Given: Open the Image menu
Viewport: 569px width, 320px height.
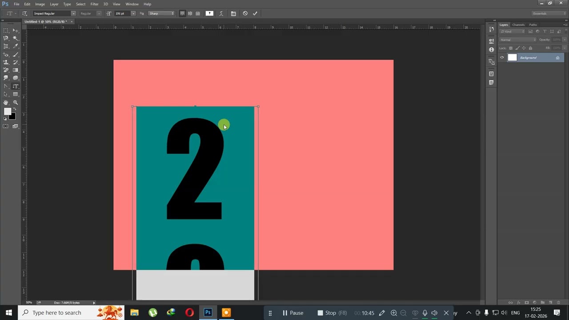Looking at the screenshot, I should coord(40,4).
